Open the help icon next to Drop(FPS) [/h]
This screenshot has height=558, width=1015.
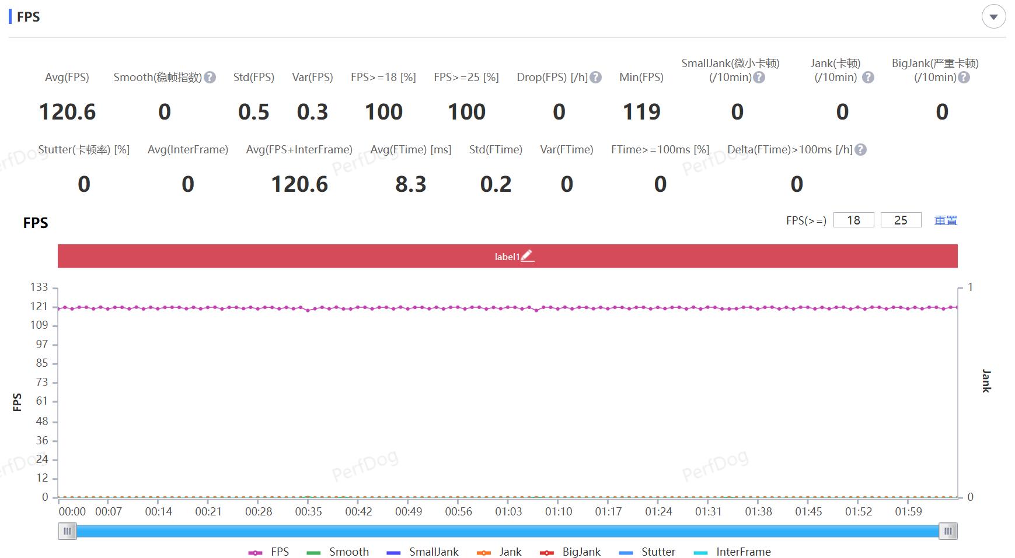595,78
